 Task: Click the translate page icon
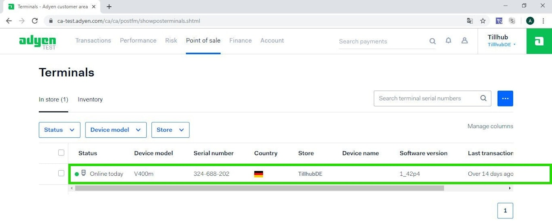pyautogui.click(x=470, y=21)
